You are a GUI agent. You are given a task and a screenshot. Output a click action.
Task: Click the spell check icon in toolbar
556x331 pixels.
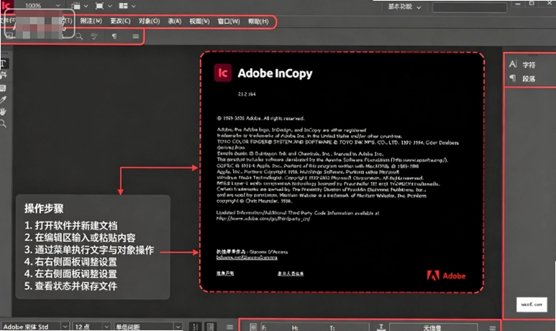point(94,36)
